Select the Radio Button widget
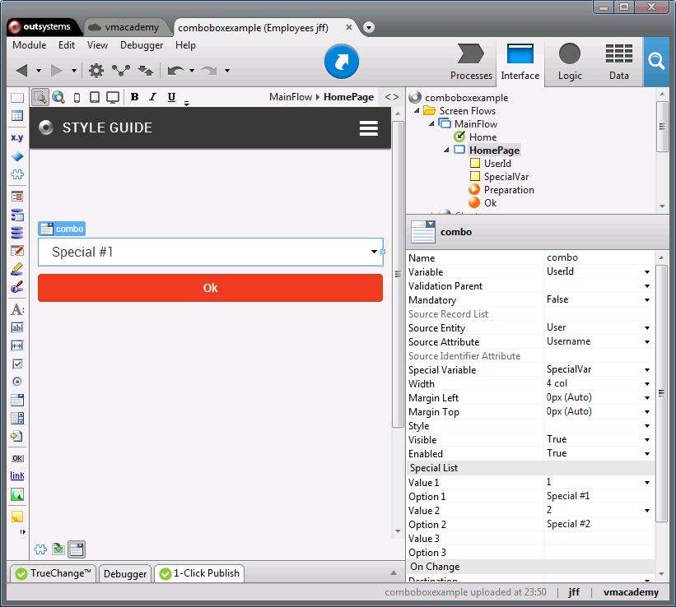676x607 pixels. [17, 382]
